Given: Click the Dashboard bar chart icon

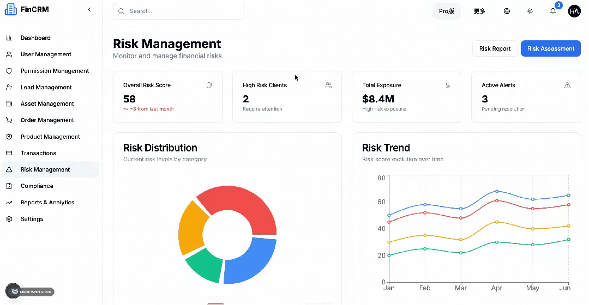Looking at the screenshot, I should pyautogui.click(x=9, y=38).
